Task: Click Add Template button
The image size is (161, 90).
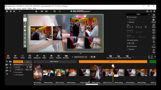Action: [118, 57]
